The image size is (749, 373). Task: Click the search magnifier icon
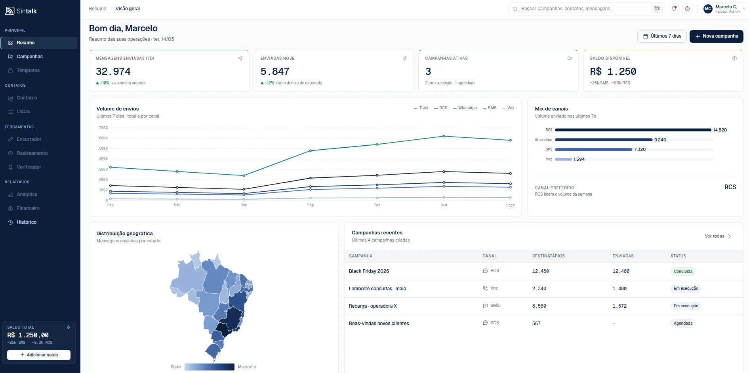pos(515,9)
